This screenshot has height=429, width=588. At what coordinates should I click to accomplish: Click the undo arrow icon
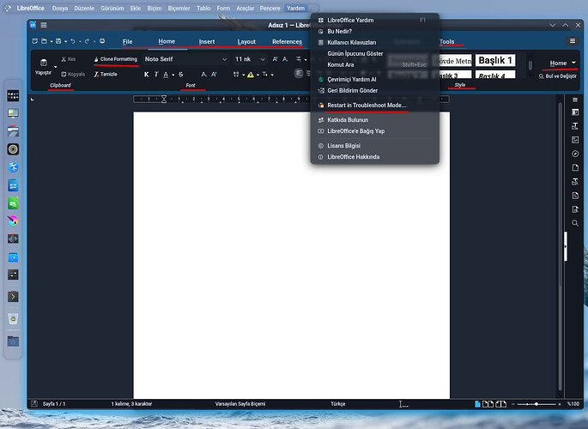[73, 41]
